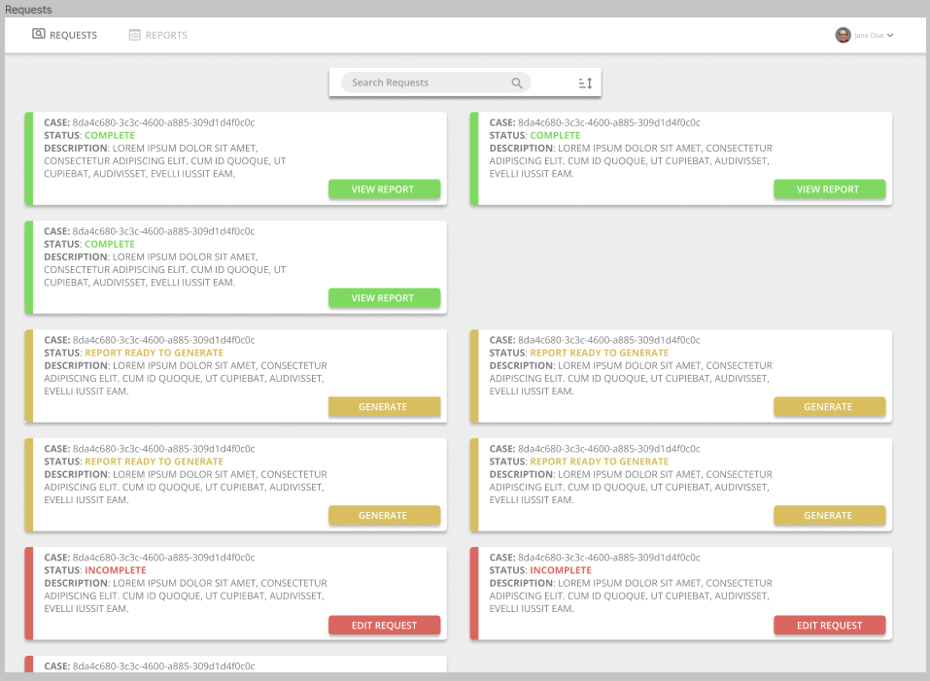Click the Requests window title text
The image size is (930, 681).
point(28,10)
